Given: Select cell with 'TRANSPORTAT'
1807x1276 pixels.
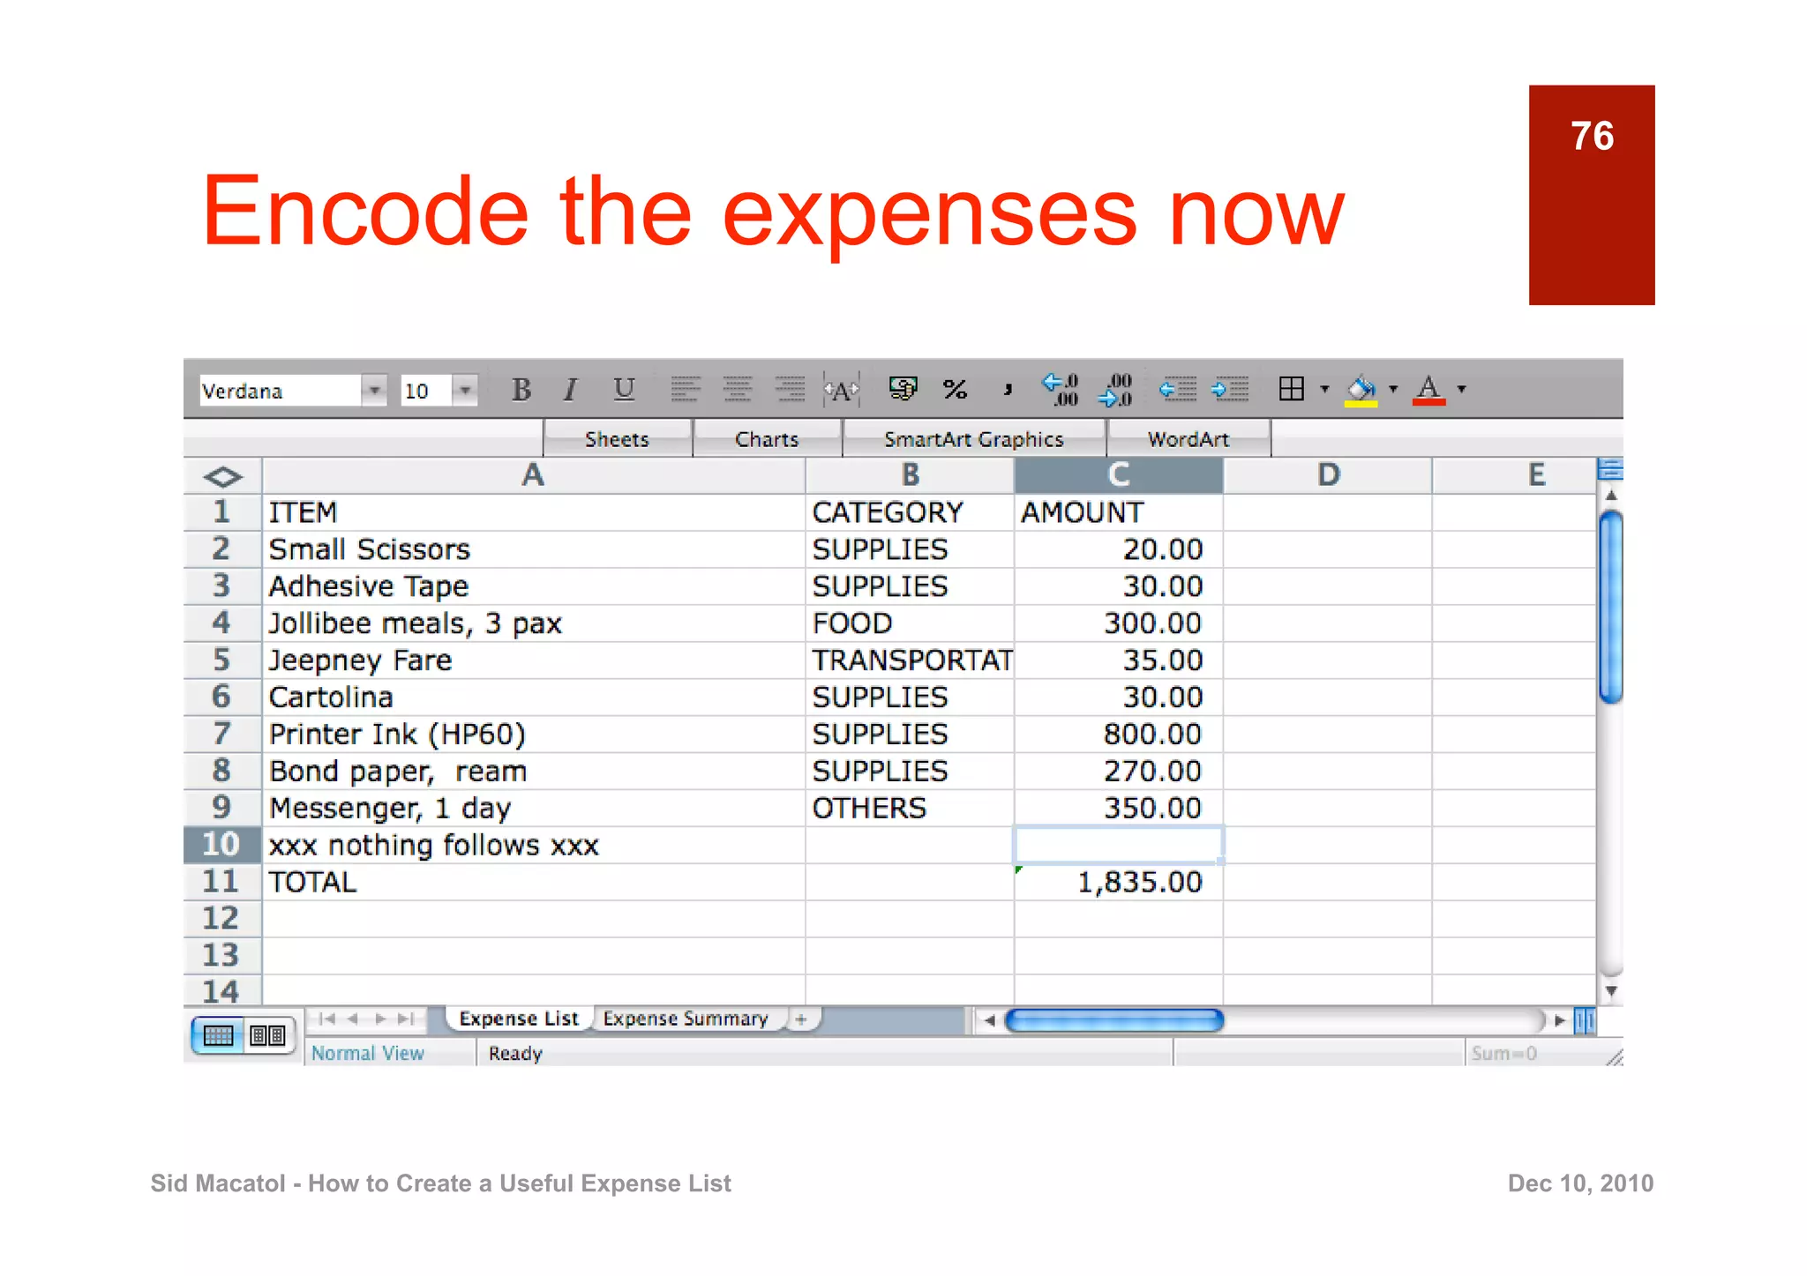Looking at the screenshot, I should click(x=910, y=660).
